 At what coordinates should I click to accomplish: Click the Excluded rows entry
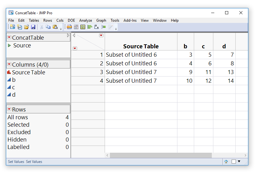tap(38, 132)
